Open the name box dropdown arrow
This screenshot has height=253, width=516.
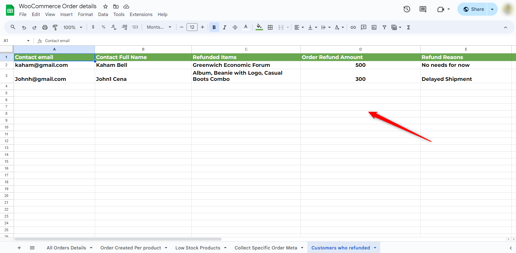click(x=28, y=41)
